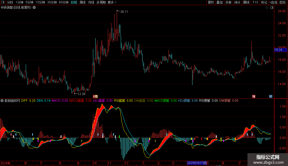This screenshot has height=166, width=288.
Task: Open the 中铁装配 chart title dropdown
Action: click(34, 8)
